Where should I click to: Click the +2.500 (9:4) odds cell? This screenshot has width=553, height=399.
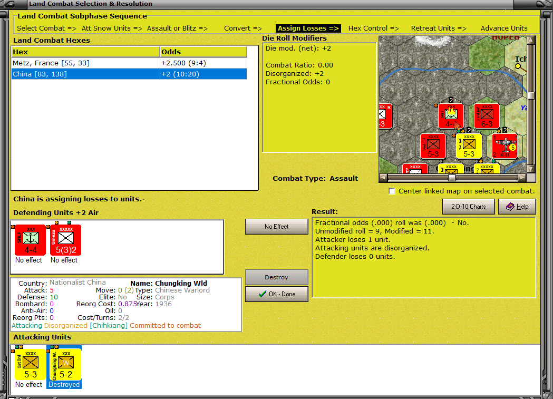click(x=203, y=63)
